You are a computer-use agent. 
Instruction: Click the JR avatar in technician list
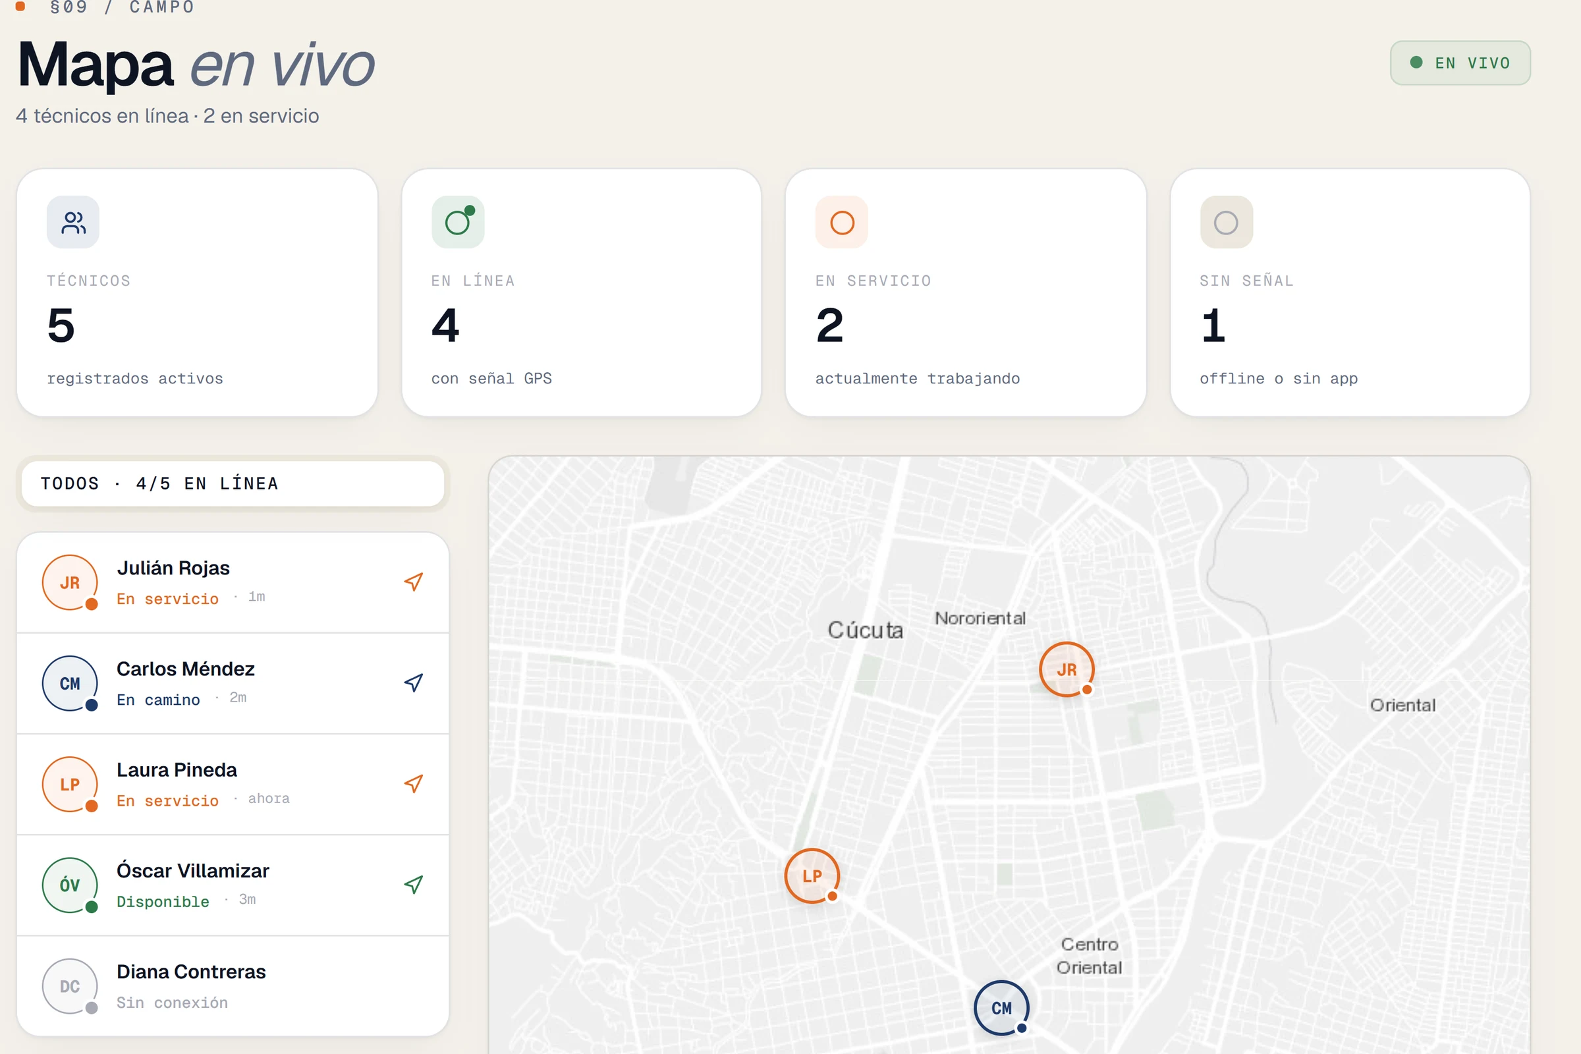[70, 582]
